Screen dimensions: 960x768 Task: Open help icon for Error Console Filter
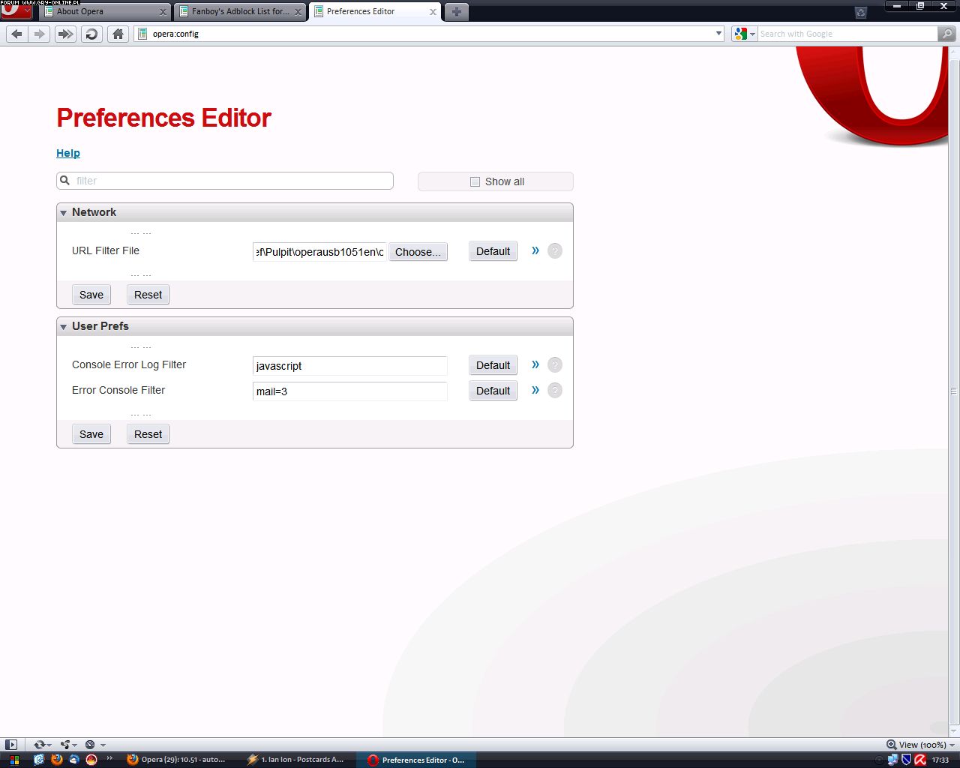[555, 391]
